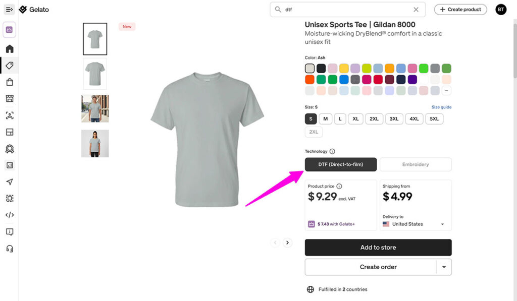Select DTF (Direct-to-film) technology
This screenshot has height=301, width=517.
(341, 164)
